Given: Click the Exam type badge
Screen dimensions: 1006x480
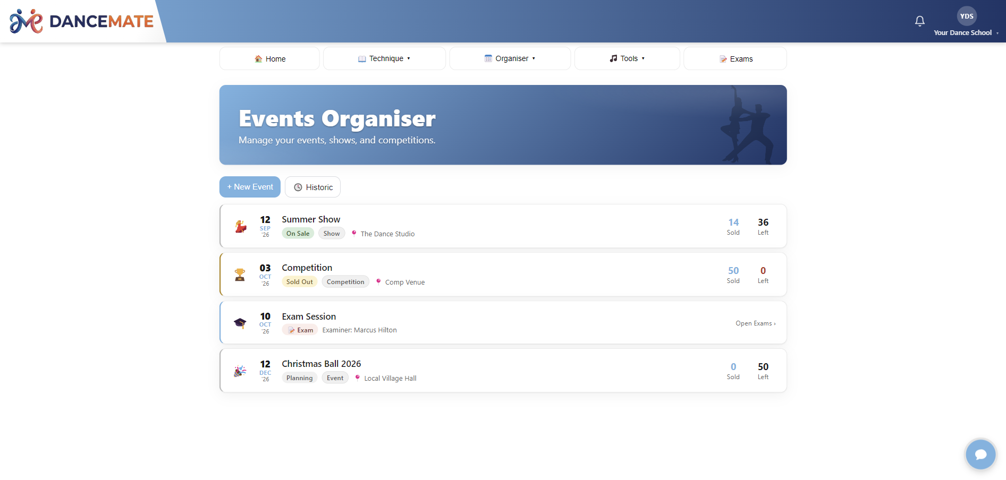Looking at the screenshot, I should 300,330.
